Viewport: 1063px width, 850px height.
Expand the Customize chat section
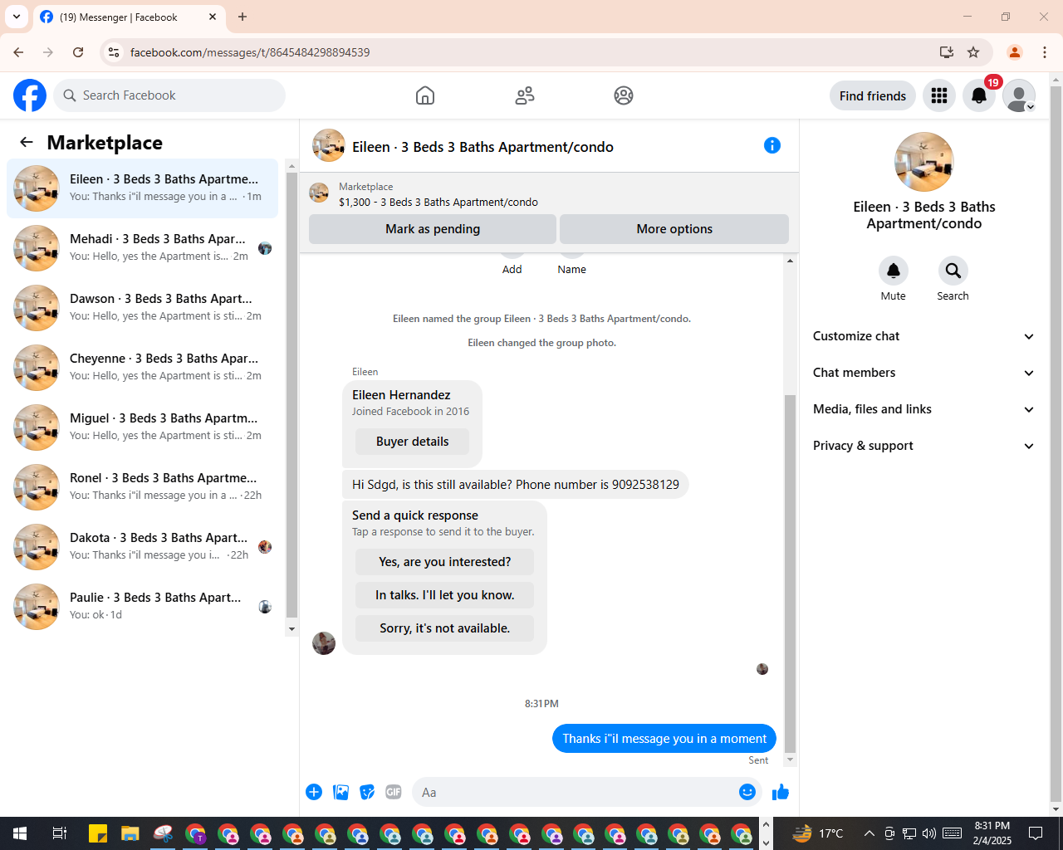click(x=924, y=336)
